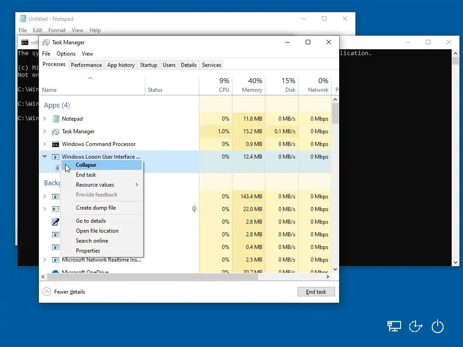463x347 pixels.
Task: Click the Command Prompt title bar icon
Action: (25, 42)
